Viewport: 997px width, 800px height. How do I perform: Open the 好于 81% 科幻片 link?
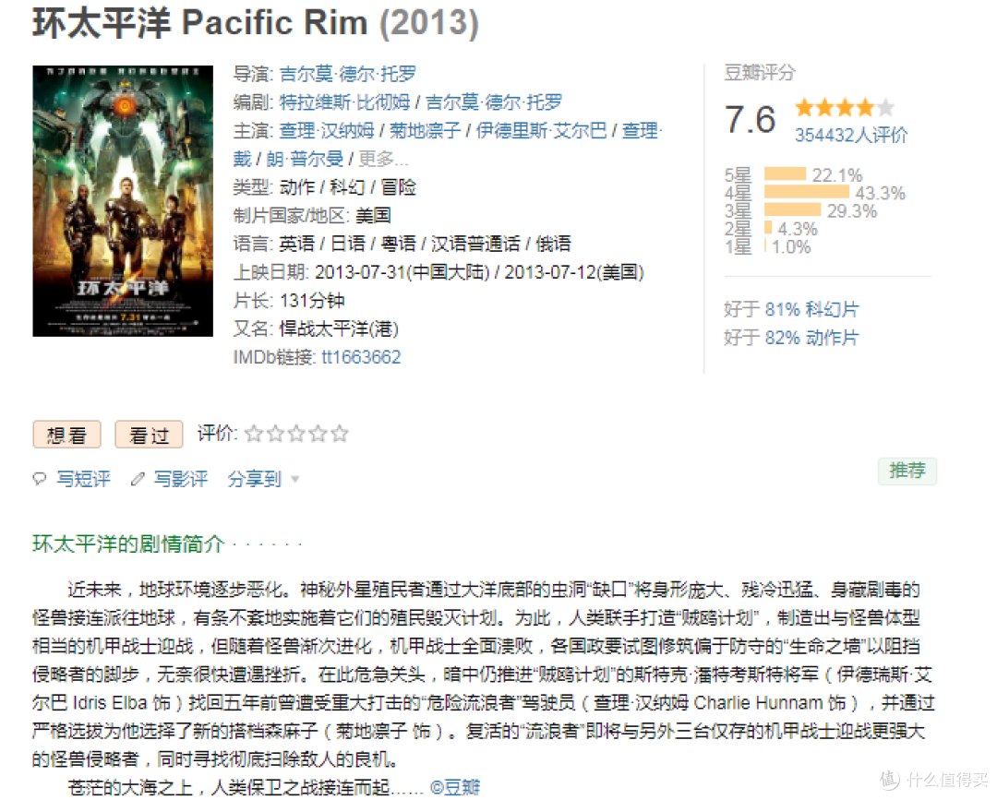point(791,309)
